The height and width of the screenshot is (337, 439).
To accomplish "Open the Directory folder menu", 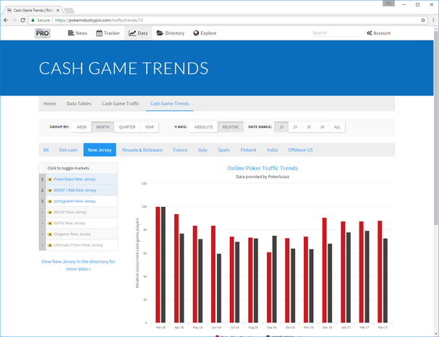I will [x=171, y=33].
